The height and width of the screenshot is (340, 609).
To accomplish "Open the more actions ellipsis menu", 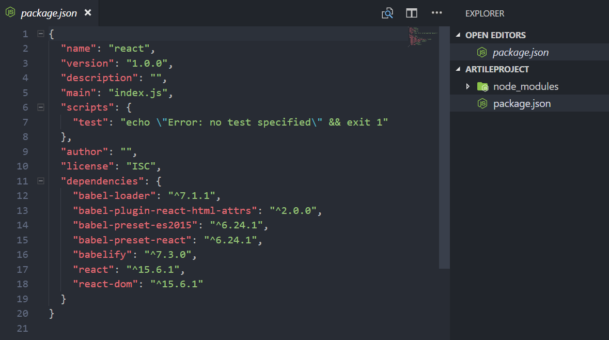I will (436, 13).
